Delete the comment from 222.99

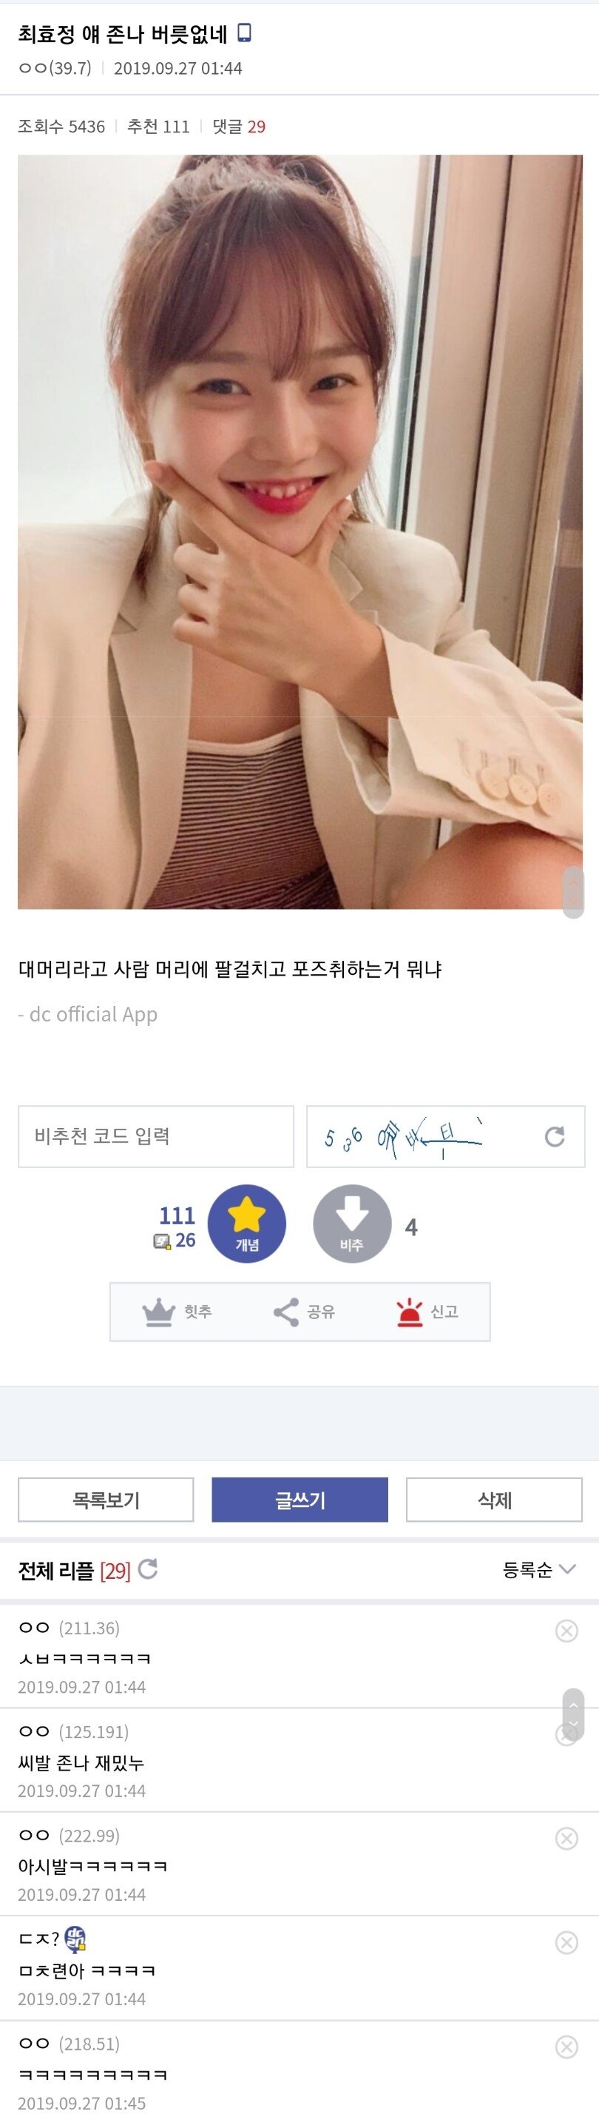coord(566,1838)
